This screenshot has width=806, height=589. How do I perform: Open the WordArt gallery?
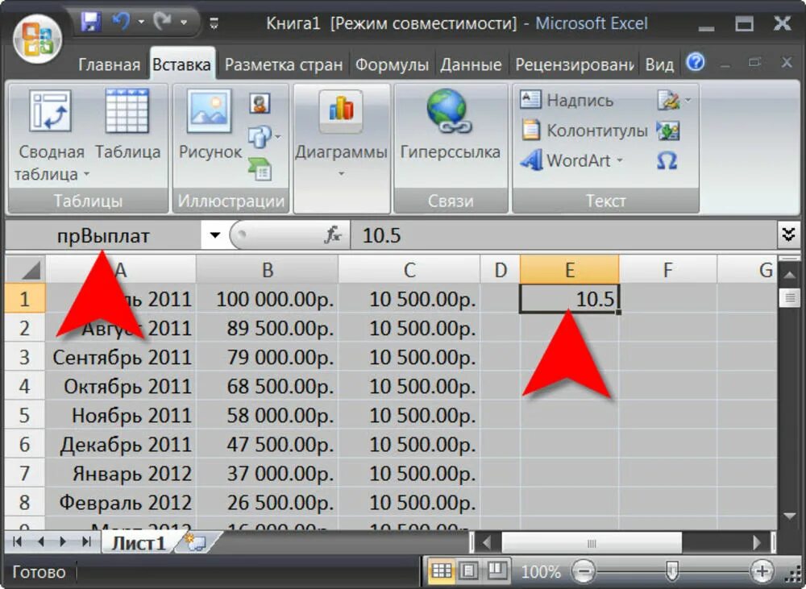coord(571,160)
